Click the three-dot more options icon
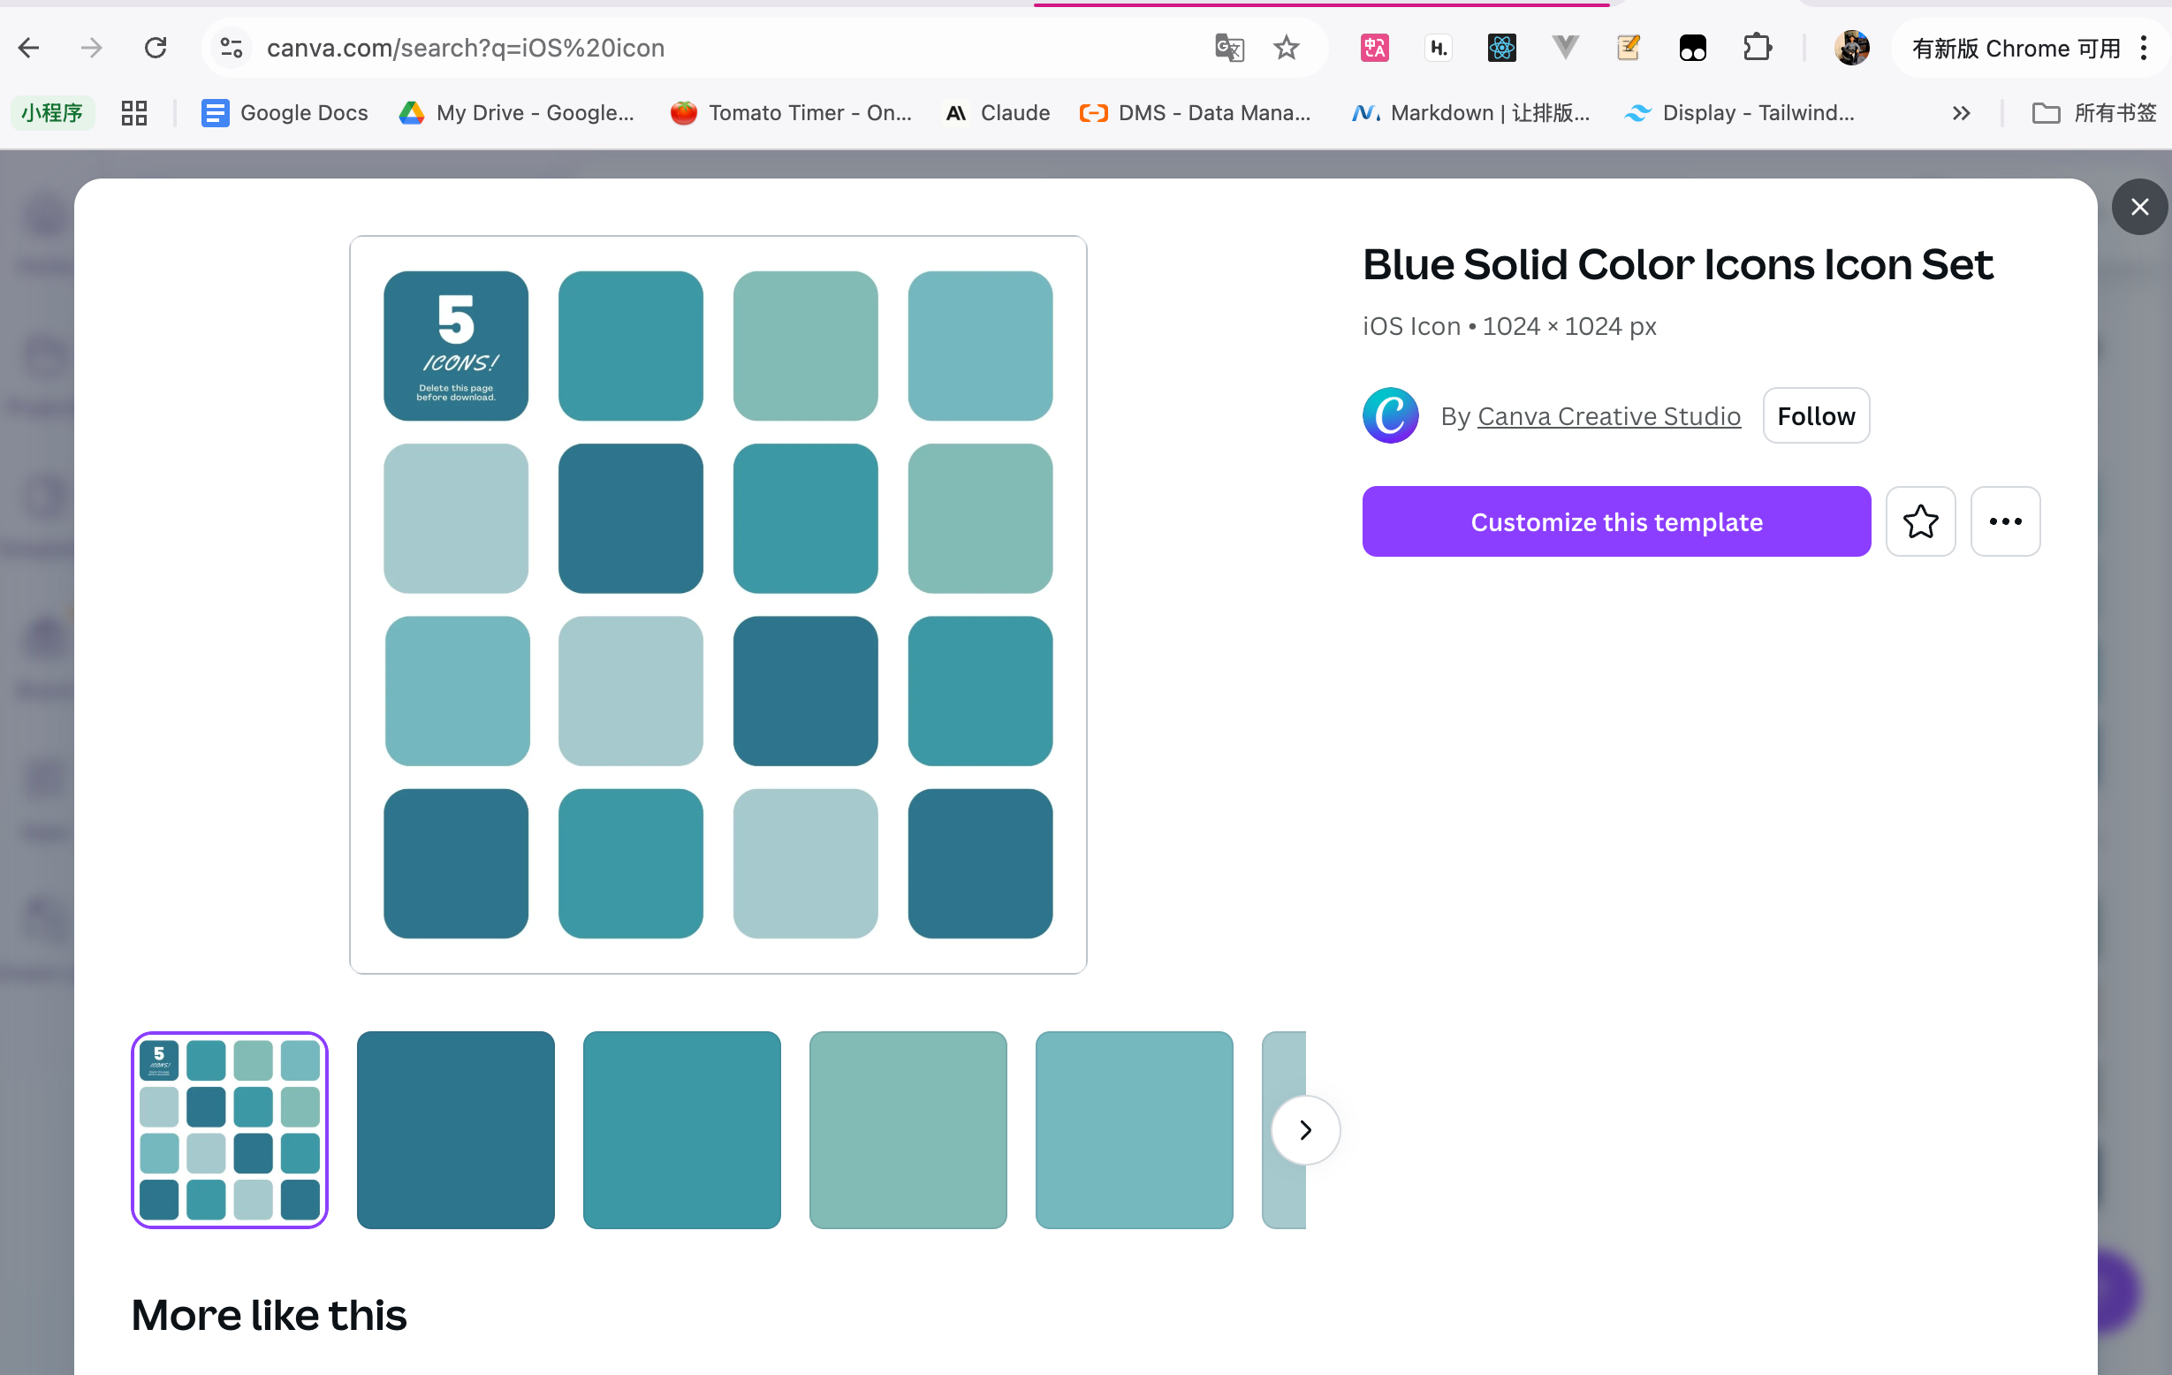Screen dimensions: 2172x1375 click(x=2004, y=522)
